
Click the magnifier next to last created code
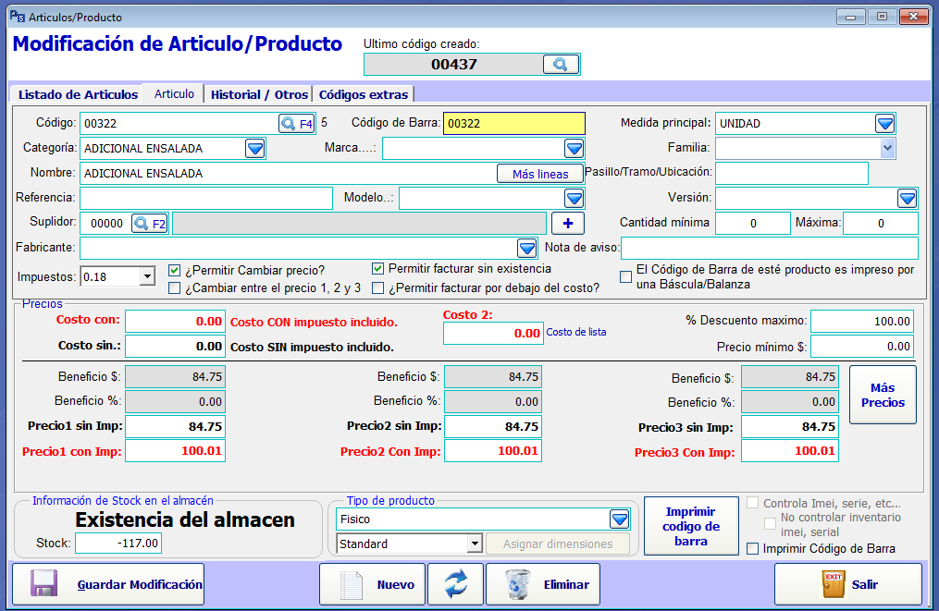click(x=560, y=64)
